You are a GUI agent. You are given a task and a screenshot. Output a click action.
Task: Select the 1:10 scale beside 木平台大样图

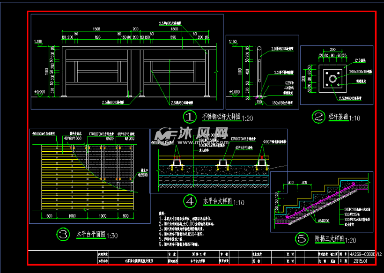[238, 203]
